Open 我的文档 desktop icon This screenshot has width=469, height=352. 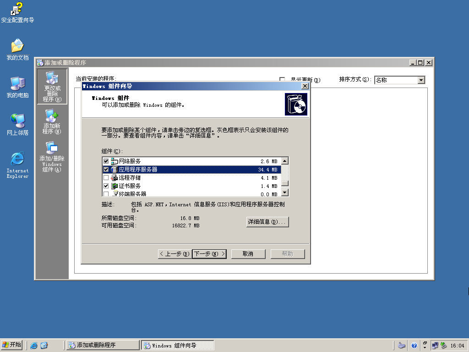coord(17,49)
